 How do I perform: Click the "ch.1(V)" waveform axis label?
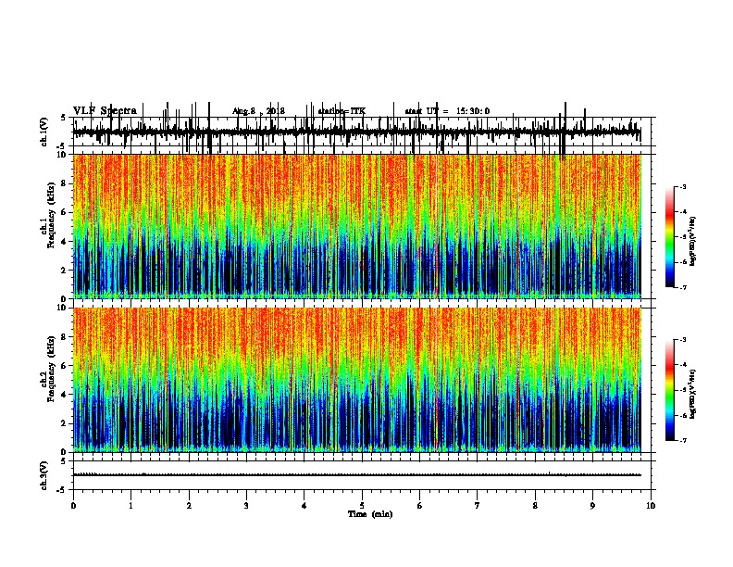click(x=44, y=132)
